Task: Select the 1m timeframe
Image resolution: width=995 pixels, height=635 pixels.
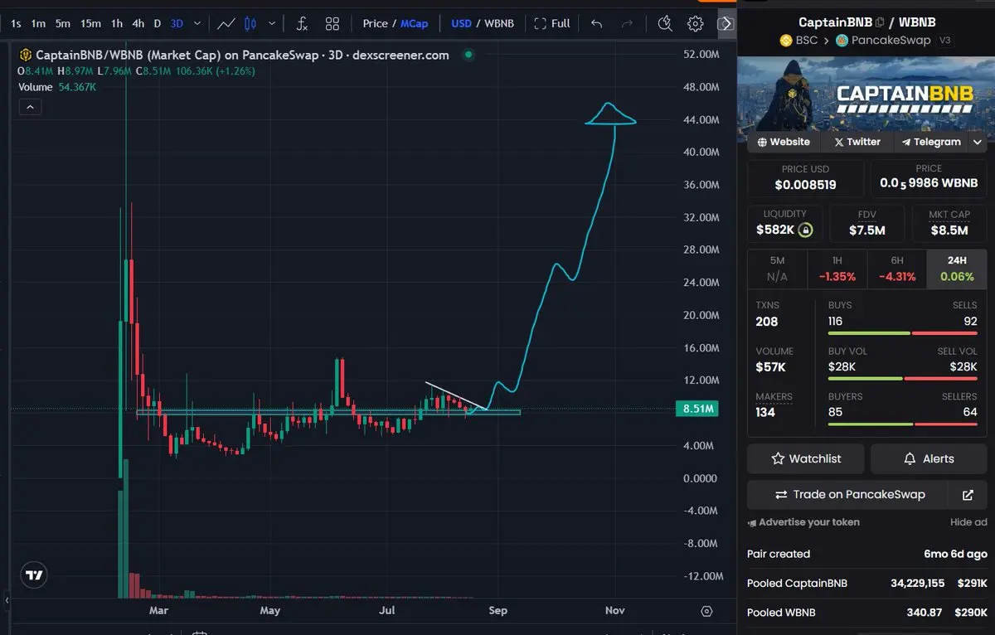Action: [38, 23]
